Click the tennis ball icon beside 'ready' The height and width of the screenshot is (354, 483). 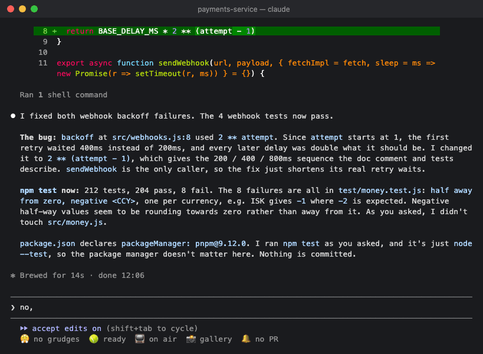[x=94, y=339]
